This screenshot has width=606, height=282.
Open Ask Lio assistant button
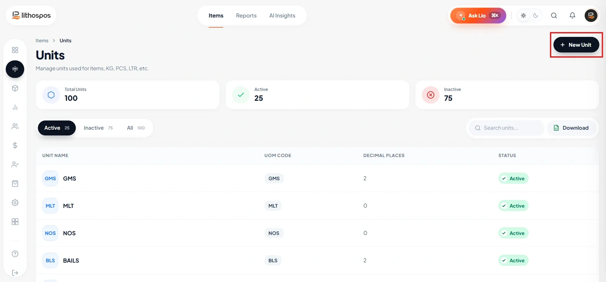point(478,16)
